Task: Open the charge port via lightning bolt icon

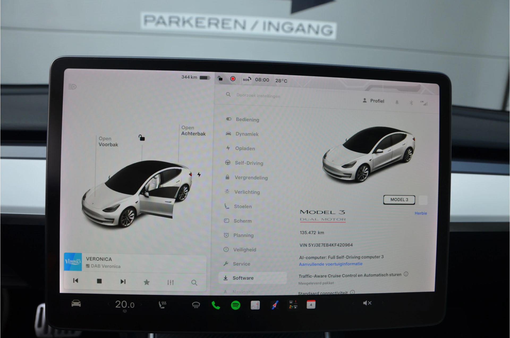Action: tap(199, 174)
